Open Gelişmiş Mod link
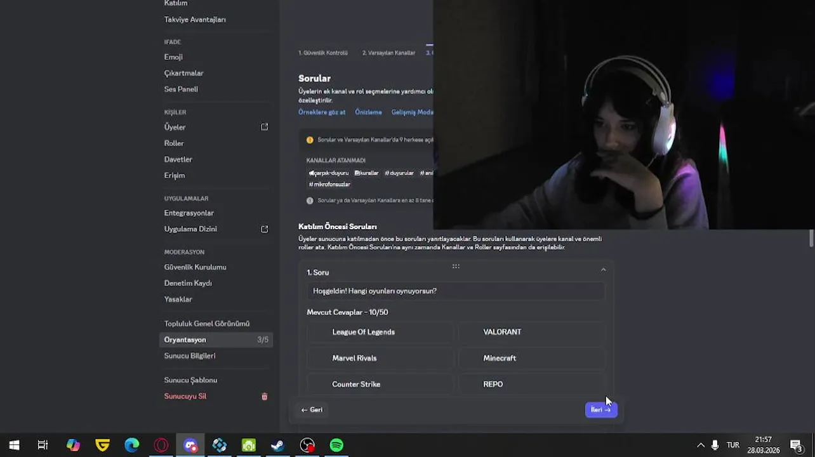 point(412,112)
